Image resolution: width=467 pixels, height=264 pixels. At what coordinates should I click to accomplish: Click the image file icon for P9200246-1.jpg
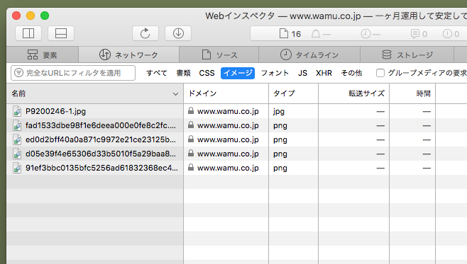17,111
